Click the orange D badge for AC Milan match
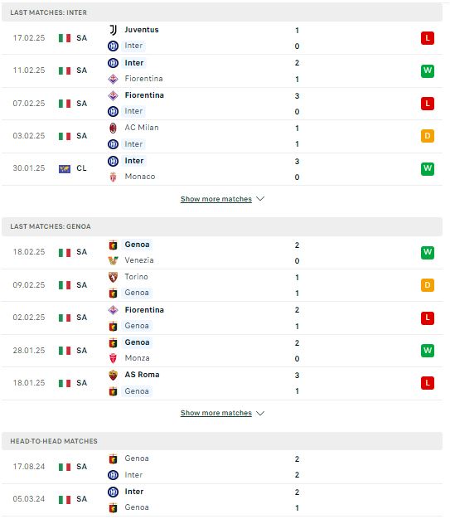 [427, 136]
